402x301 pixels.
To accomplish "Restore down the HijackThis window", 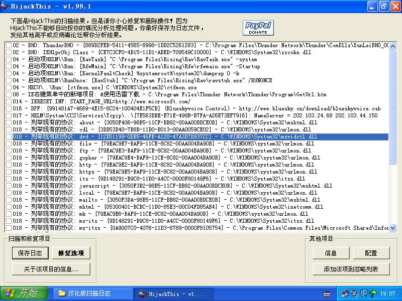I will (384, 6).
